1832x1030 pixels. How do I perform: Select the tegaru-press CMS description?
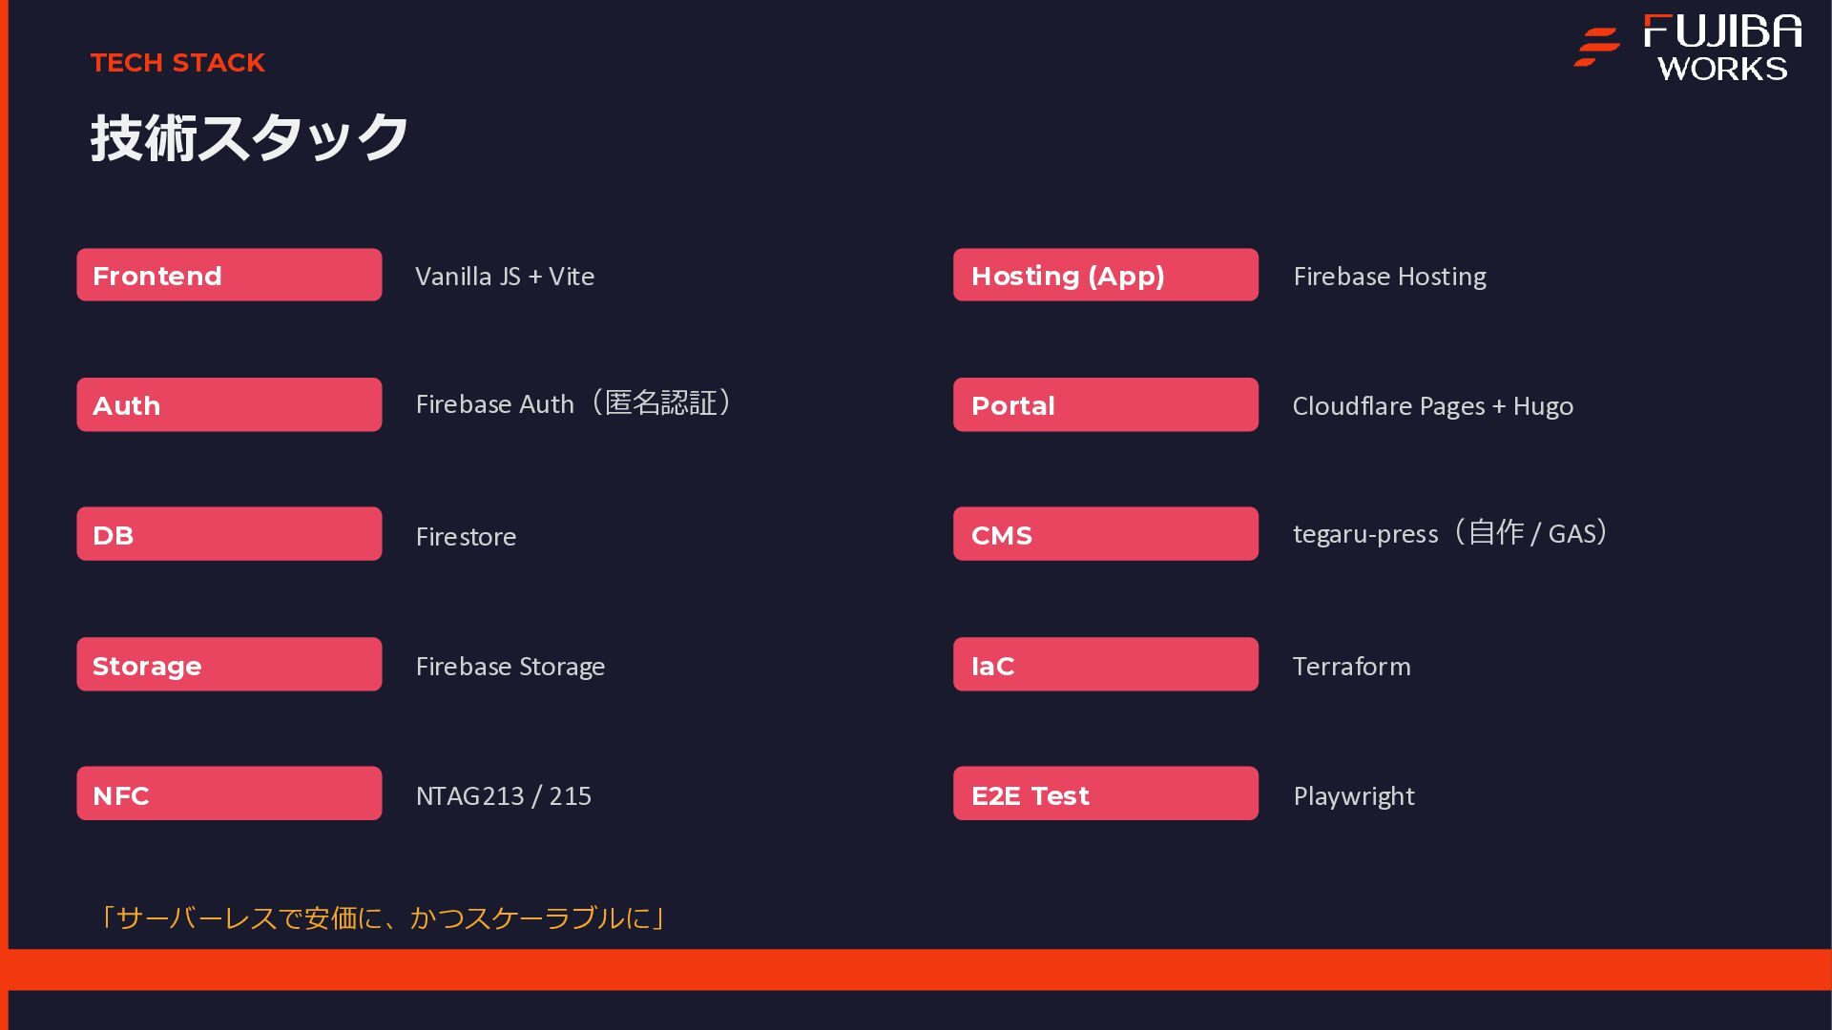click(1450, 534)
